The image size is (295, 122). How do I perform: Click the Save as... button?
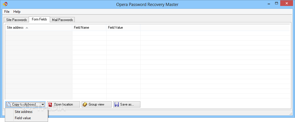(127, 104)
